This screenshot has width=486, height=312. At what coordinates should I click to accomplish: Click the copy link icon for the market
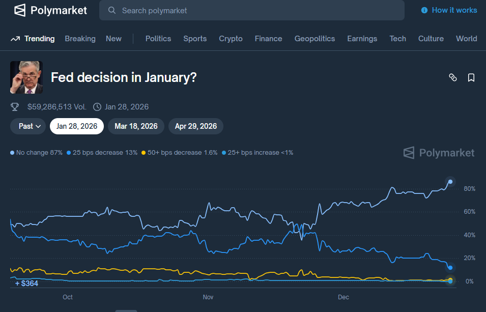453,77
